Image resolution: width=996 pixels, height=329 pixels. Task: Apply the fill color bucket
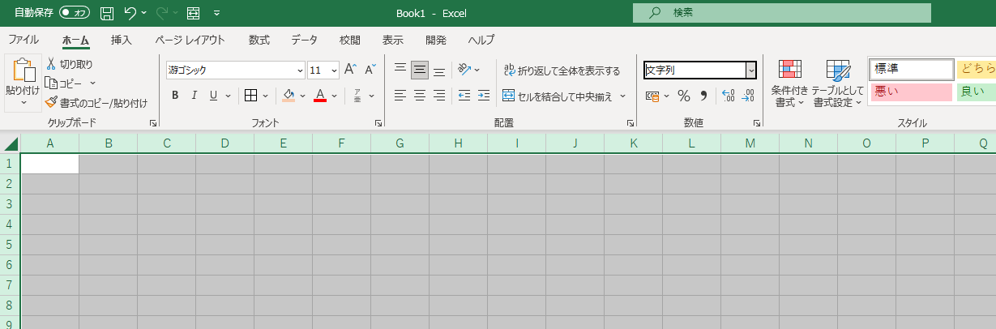289,96
